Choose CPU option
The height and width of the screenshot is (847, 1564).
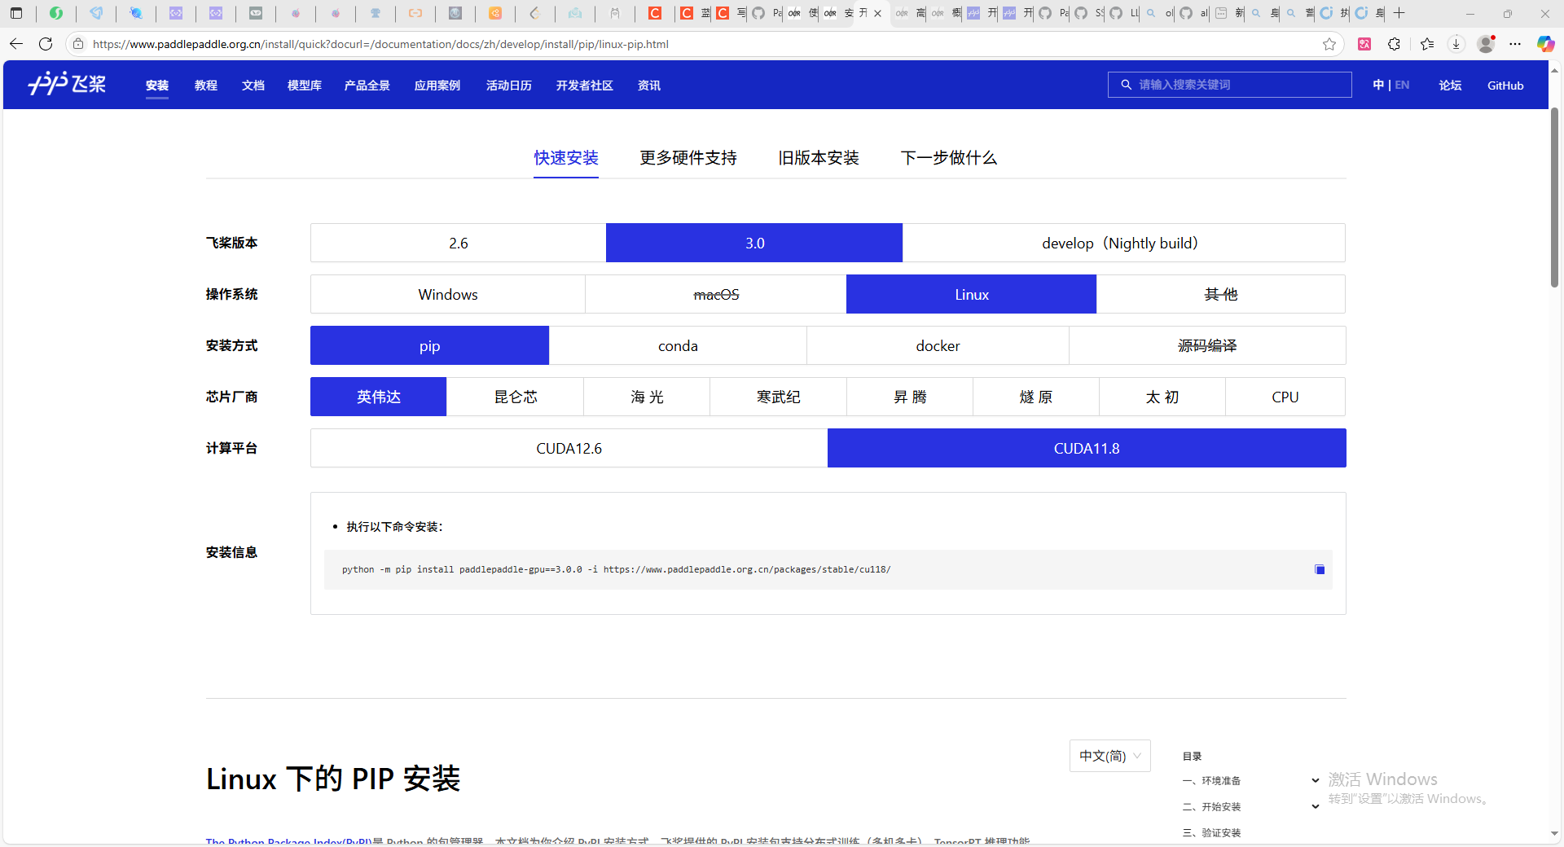tap(1285, 397)
